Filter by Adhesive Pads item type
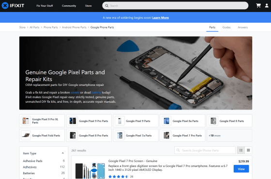The image size is (271, 179). pos(44,161)
